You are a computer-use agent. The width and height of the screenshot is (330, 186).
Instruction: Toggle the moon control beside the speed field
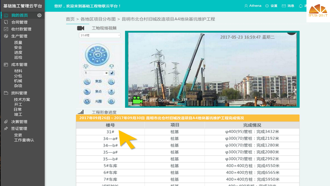[x=112, y=73]
